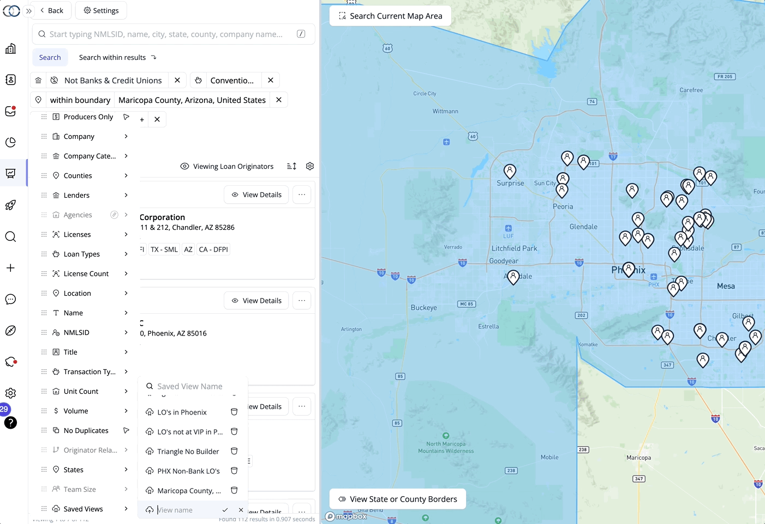Expand the Lenders filter section
Viewport: 765px width, 524px height.
pos(126,195)
